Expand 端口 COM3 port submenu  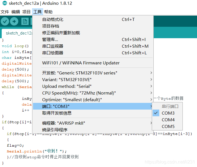point(93,106)
